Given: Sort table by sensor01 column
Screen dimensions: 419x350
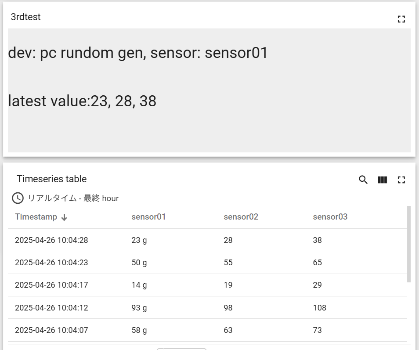Looking at the screenshot, I should coord(148,216).
